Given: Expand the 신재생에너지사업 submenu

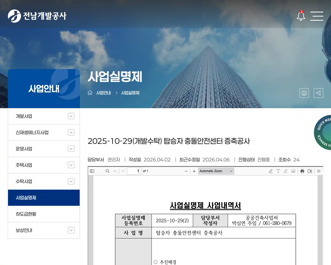Looking at the screenshot, I should (71, 132).
